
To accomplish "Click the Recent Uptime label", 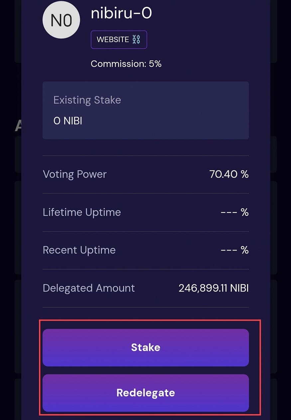I will click(79, 250).
